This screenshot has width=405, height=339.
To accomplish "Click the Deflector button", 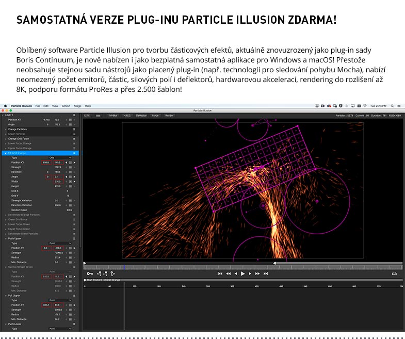I will [x=141, y=116].
